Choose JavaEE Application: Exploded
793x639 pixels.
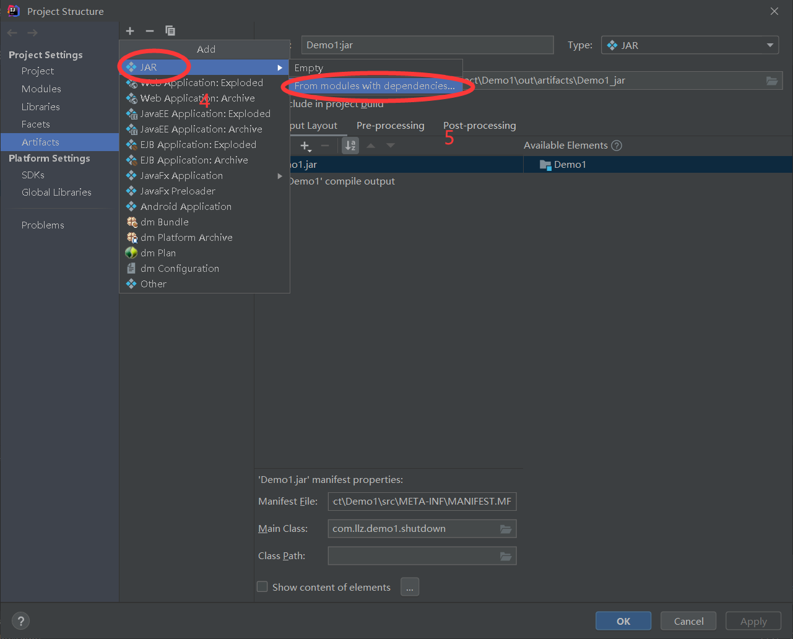pos(204,113)
